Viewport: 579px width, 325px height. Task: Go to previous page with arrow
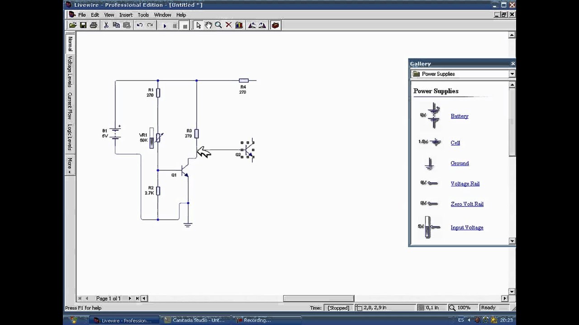click(x=87, y=298)
